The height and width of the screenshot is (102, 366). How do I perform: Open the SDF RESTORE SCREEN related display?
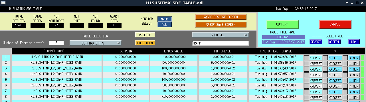[221, 17]
